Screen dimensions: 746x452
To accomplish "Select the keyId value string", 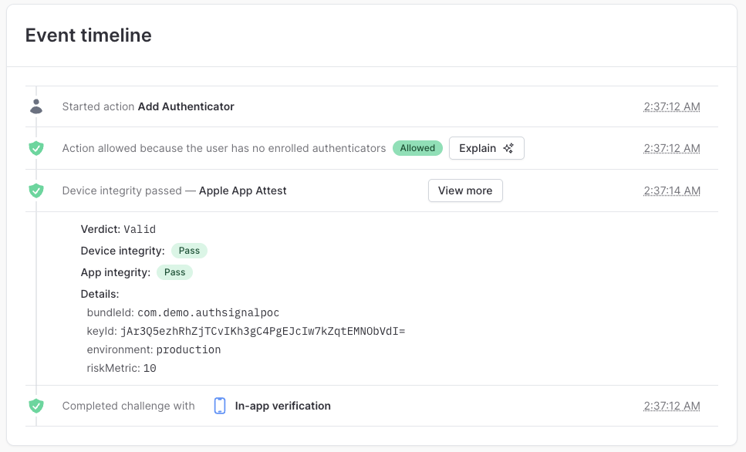I will [262, 331].
